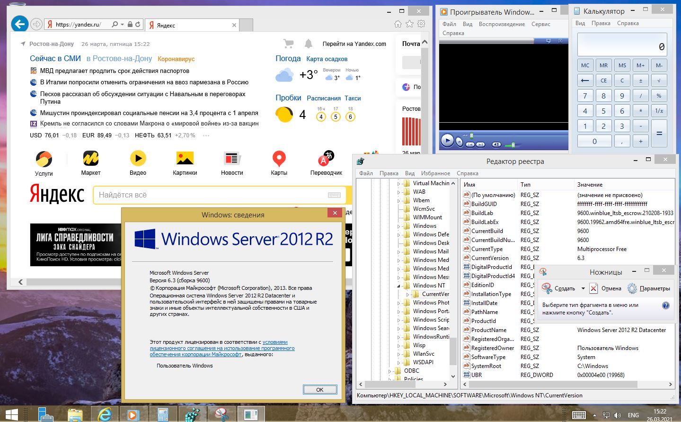This screenshot has height=422, width=681.
Task: Click the Yandex notifications bell icon
Action: point(308,44)
